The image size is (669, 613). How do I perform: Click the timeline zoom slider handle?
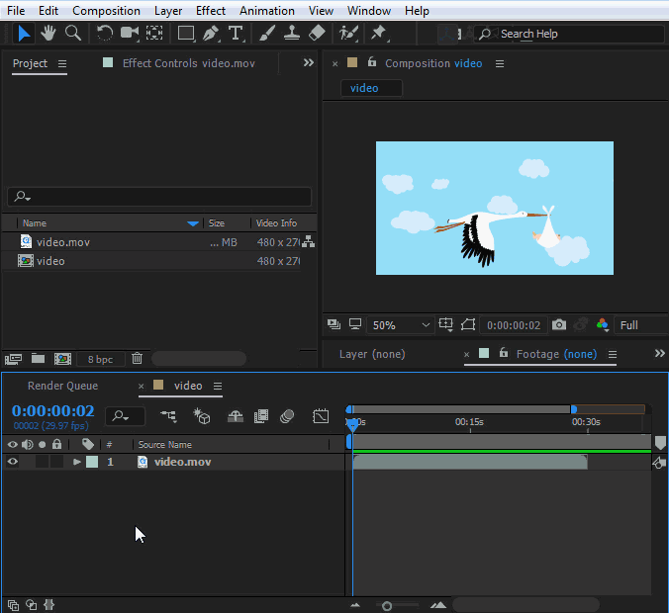pos(387,605)
